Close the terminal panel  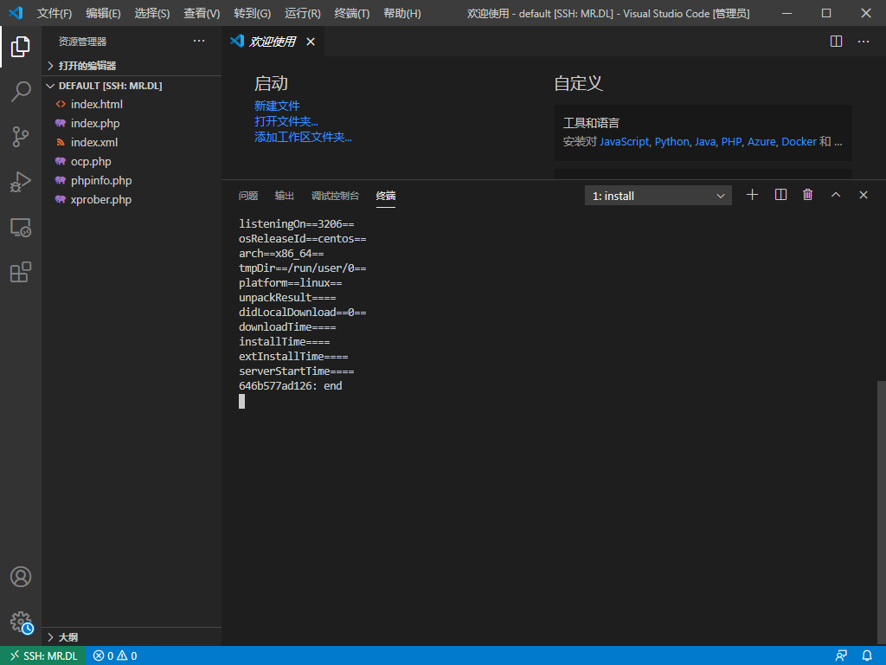tap(863, 195)
